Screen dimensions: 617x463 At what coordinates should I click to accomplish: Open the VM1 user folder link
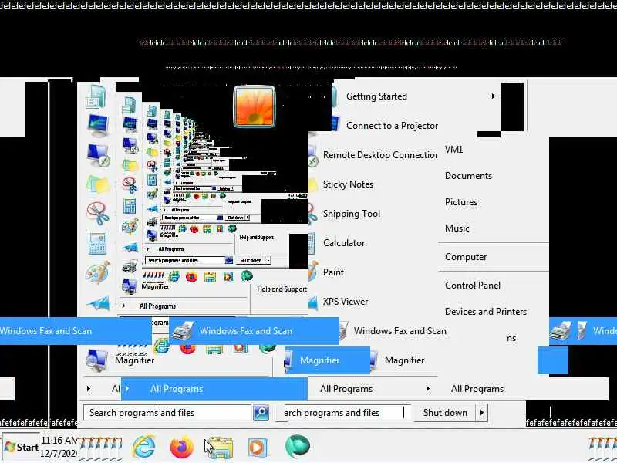pos(453,150)
